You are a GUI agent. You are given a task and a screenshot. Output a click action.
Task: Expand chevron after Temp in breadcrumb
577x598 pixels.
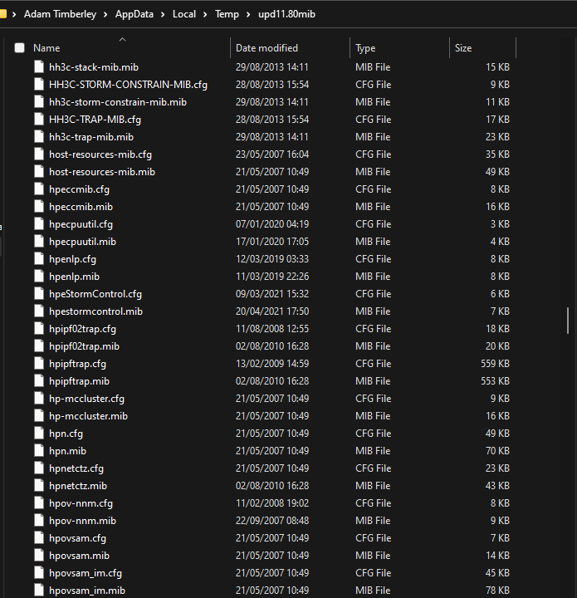248,14
